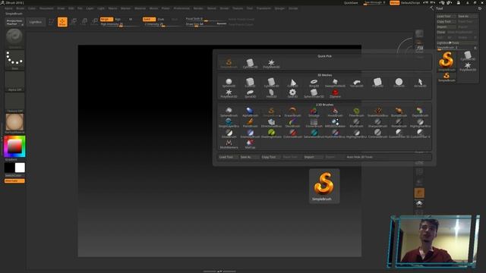Select Cylinder3D in Quick Pick row
486x273 pixels.
(x=250, y=64)
